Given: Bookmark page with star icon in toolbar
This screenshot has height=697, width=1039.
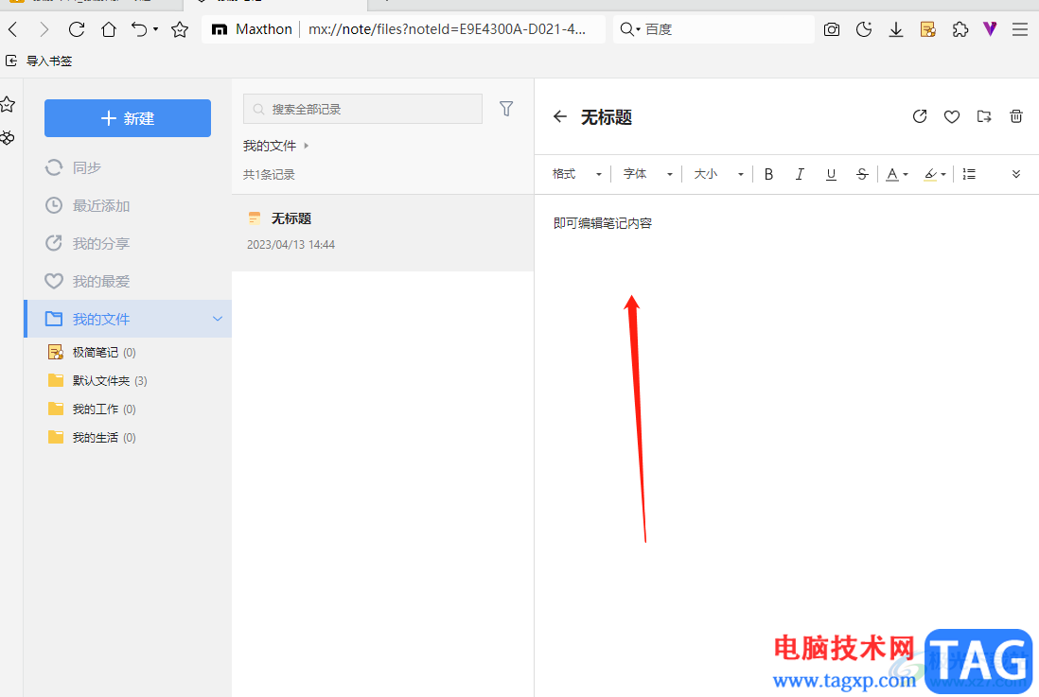Looking at the screenshot, I should tap(180, 29).
